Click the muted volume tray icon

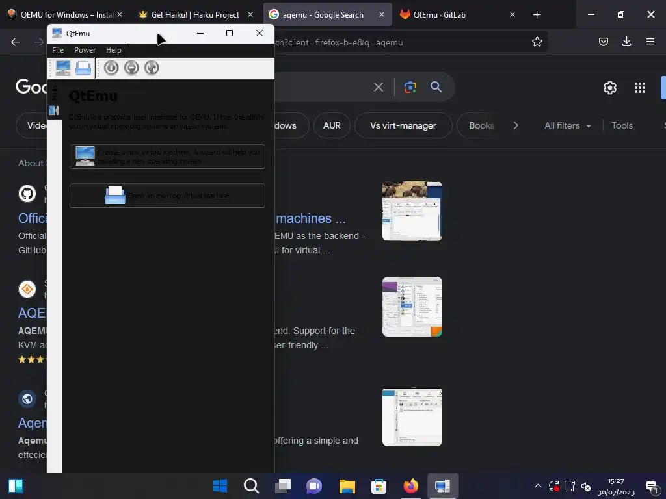586,486
